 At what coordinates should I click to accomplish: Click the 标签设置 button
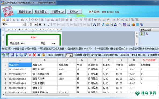click(41, 11)
